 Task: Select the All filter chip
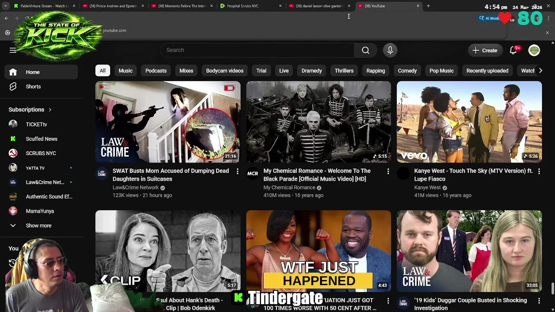103,71
